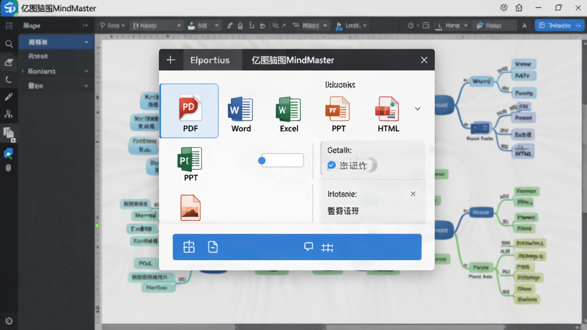
Task: Open the stacked pages icon in sidebar
Action: [9, 133]
